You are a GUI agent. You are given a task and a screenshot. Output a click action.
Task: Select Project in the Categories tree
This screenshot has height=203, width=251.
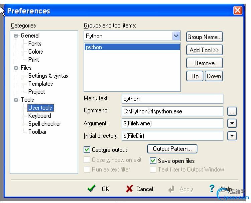point(36,92)
